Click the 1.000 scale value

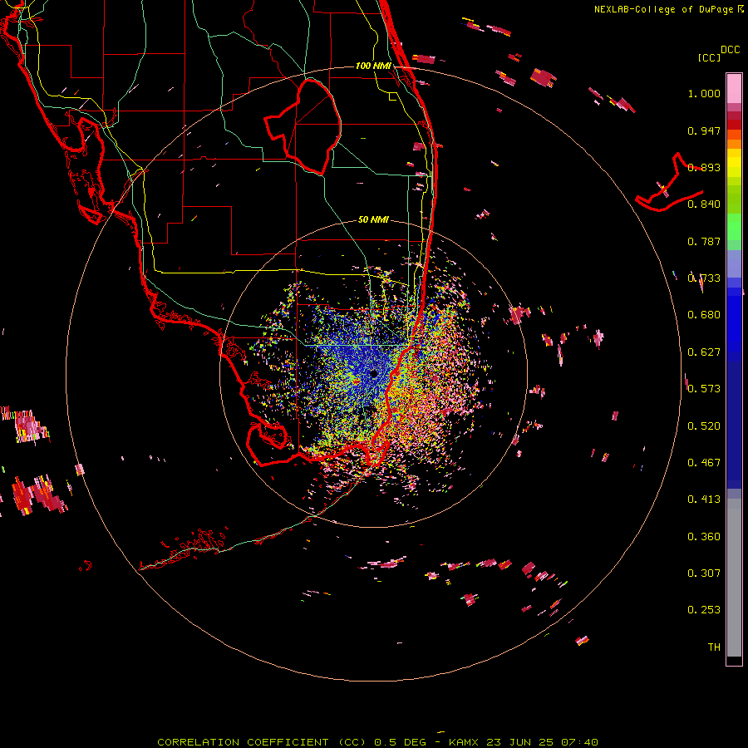click(x=704, y=93)
